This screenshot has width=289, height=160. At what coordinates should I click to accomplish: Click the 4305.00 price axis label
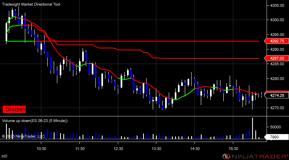tap(277, 6)
